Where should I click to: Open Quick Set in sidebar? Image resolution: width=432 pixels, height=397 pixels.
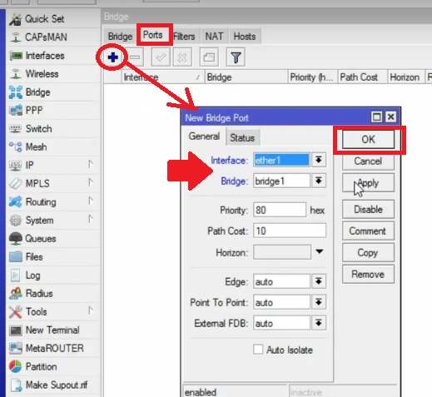click(52, 19)
